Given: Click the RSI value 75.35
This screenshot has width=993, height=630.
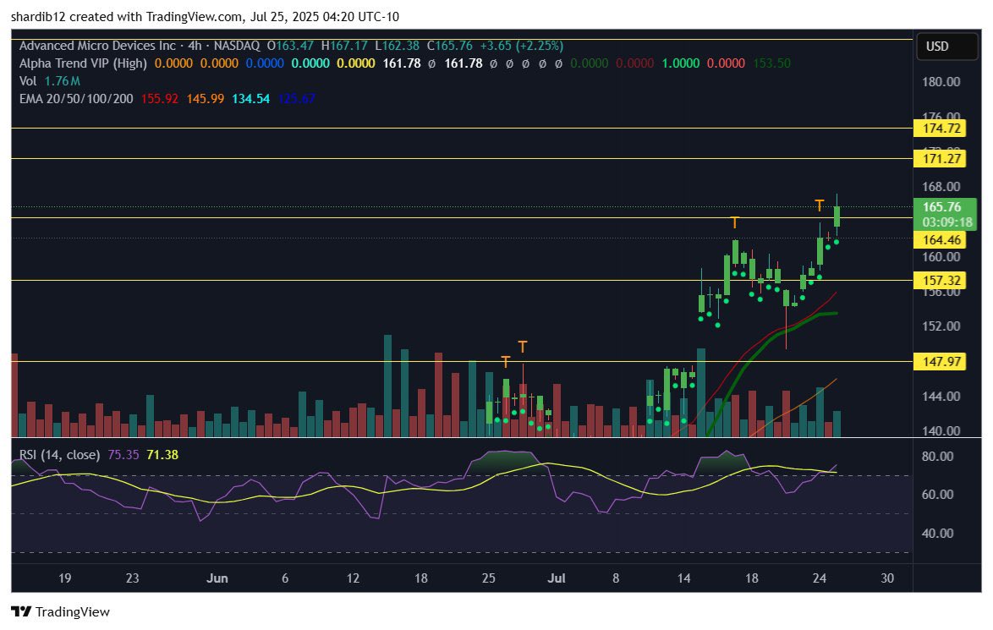Looking at the screenshot, I should coord(123,455).
